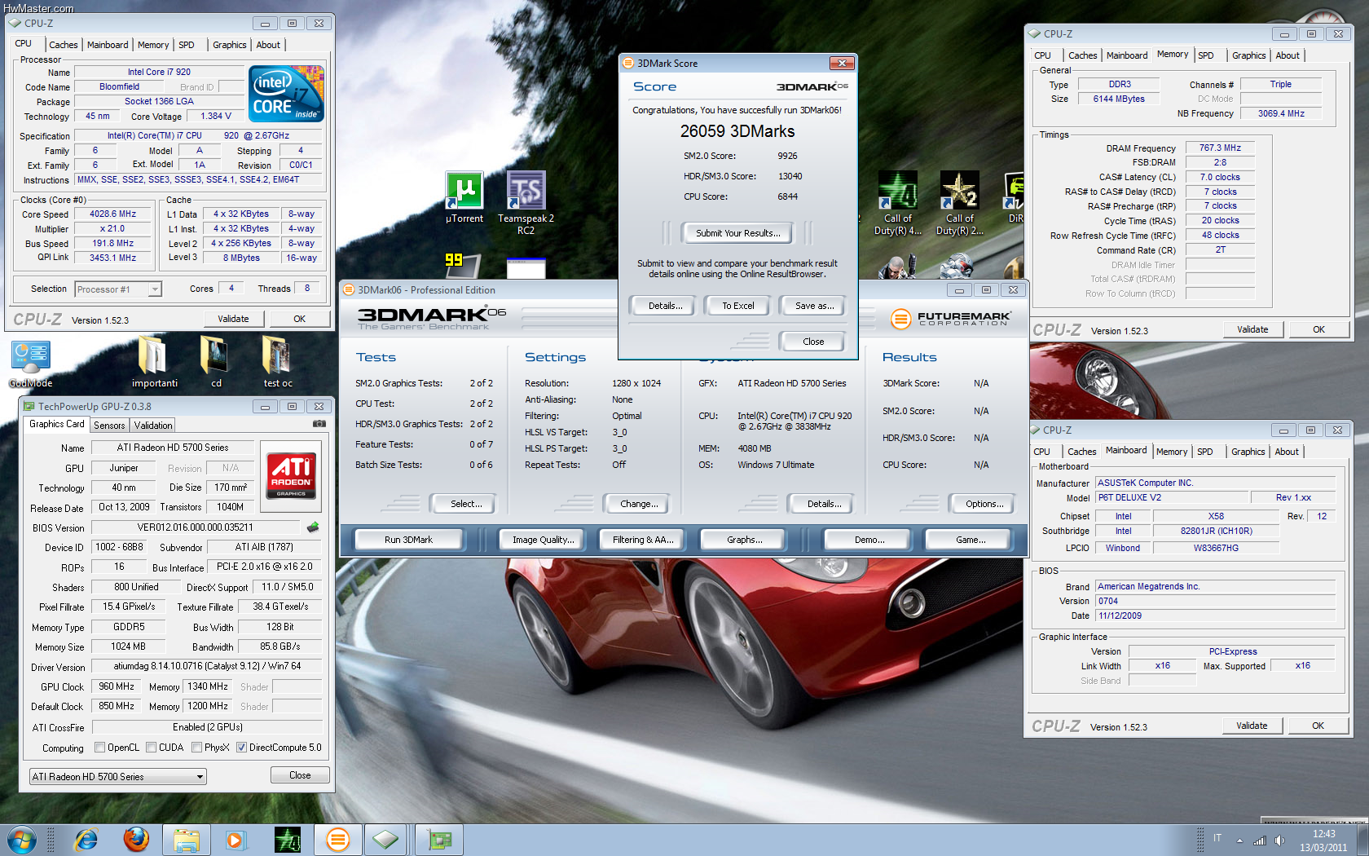The width and height of the screenshot is (1369, 856).
Task: Switch to Caches tab in the top-left CPU-Z window
Action: pyautogui.click(x=63, y=45)
